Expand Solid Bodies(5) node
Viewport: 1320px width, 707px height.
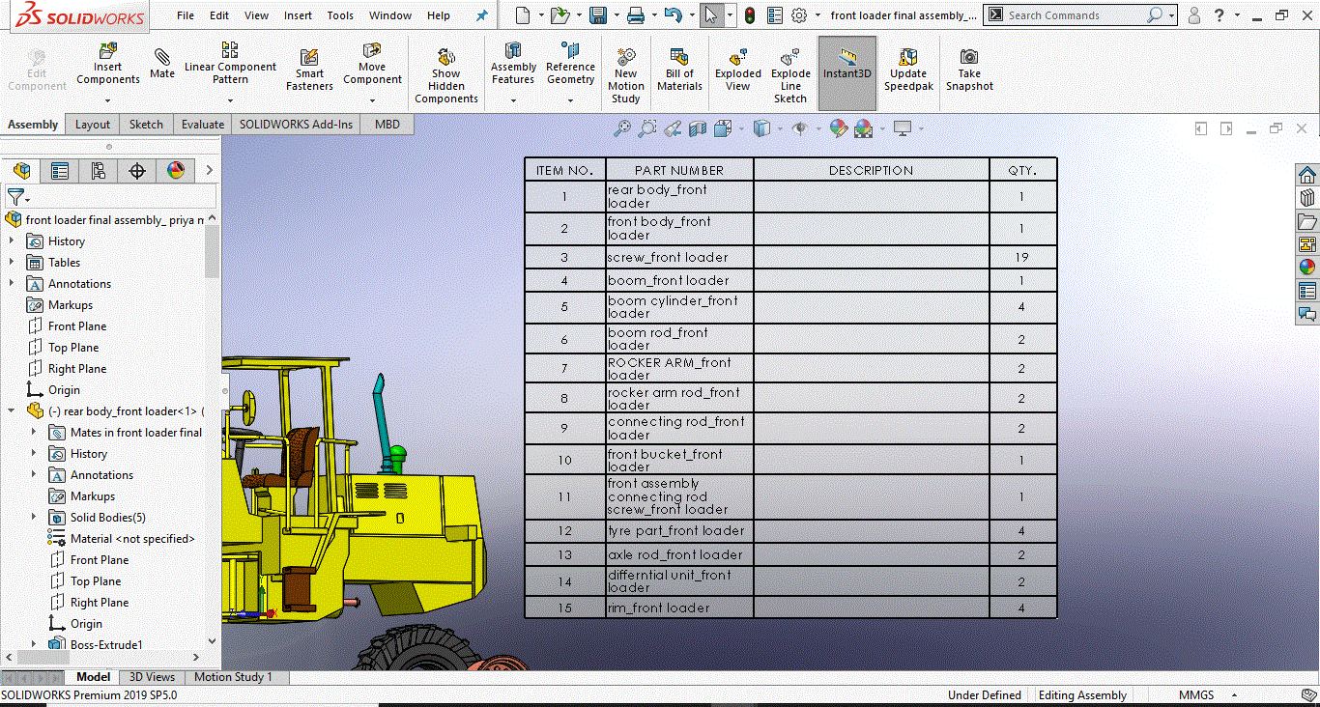tap(34, 518)
